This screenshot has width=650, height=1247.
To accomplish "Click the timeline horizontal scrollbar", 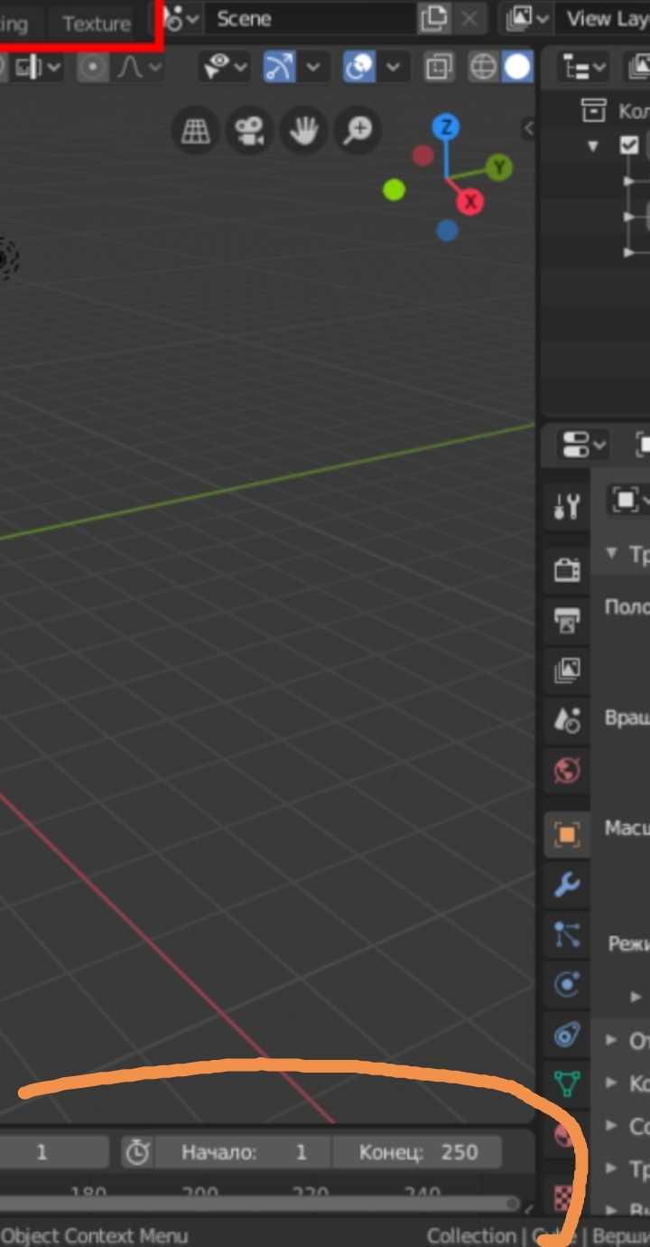I will point(260,1204).
